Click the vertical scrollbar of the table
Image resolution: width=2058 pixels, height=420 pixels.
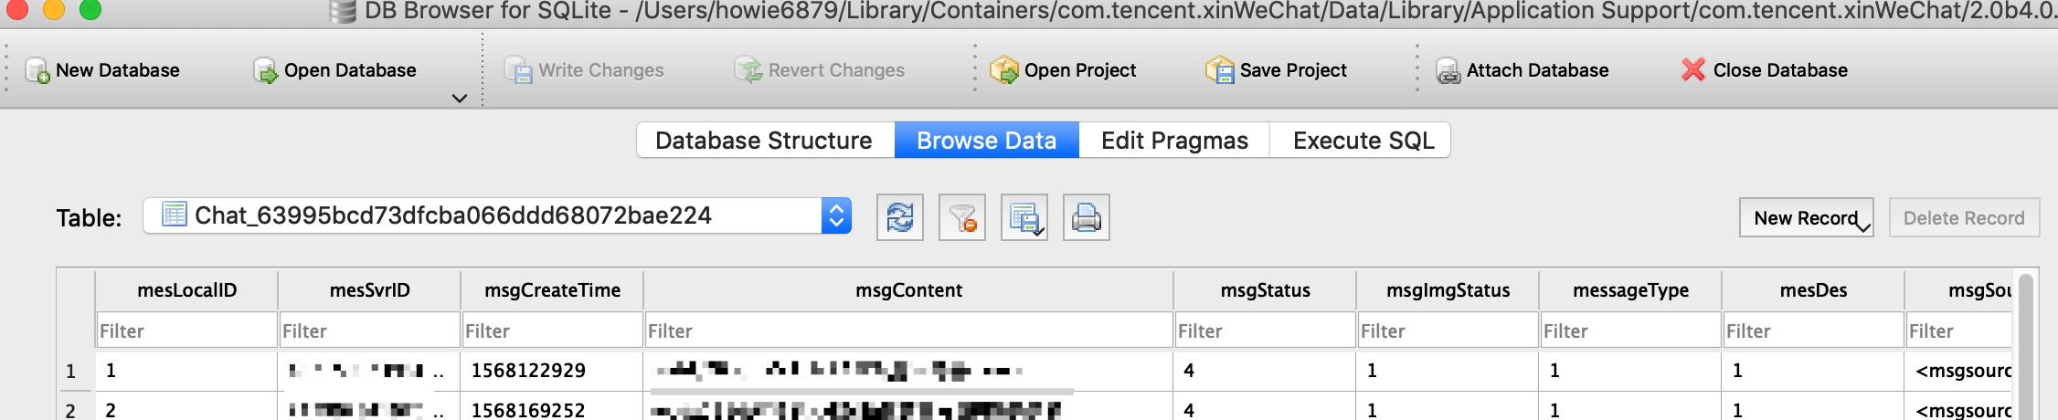click(x=2025, y=347)
